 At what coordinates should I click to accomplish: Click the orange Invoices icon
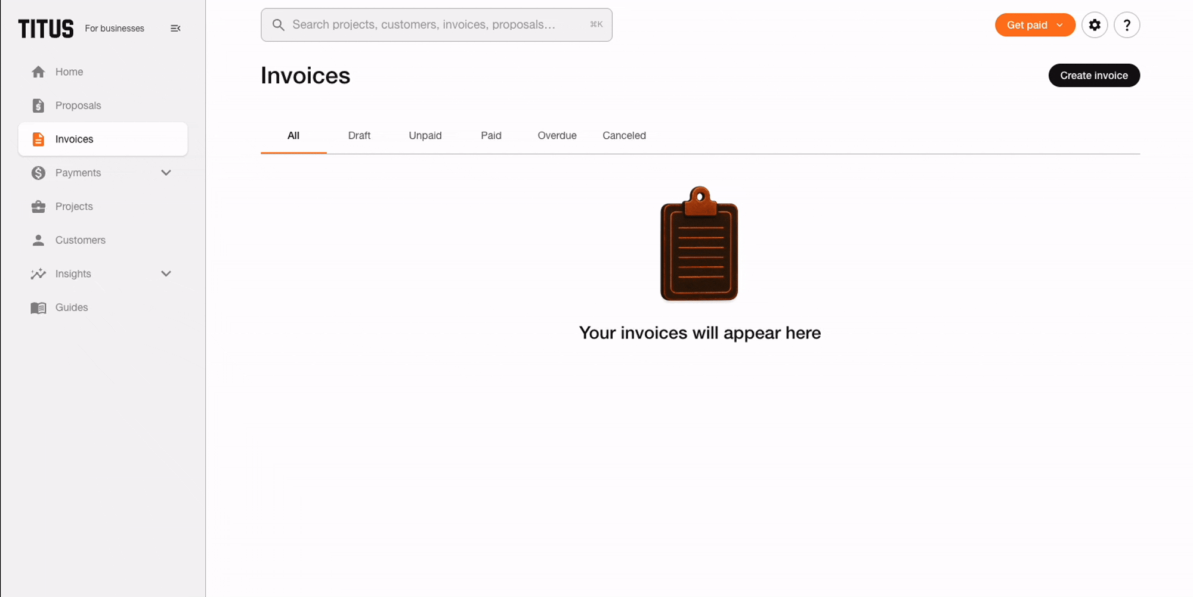tap(38, 139)
